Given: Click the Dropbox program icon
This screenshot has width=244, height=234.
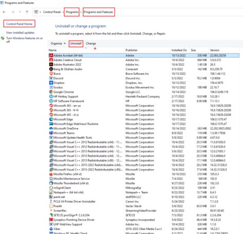Looking at the screenshot, I should click(x=51, y=82).
